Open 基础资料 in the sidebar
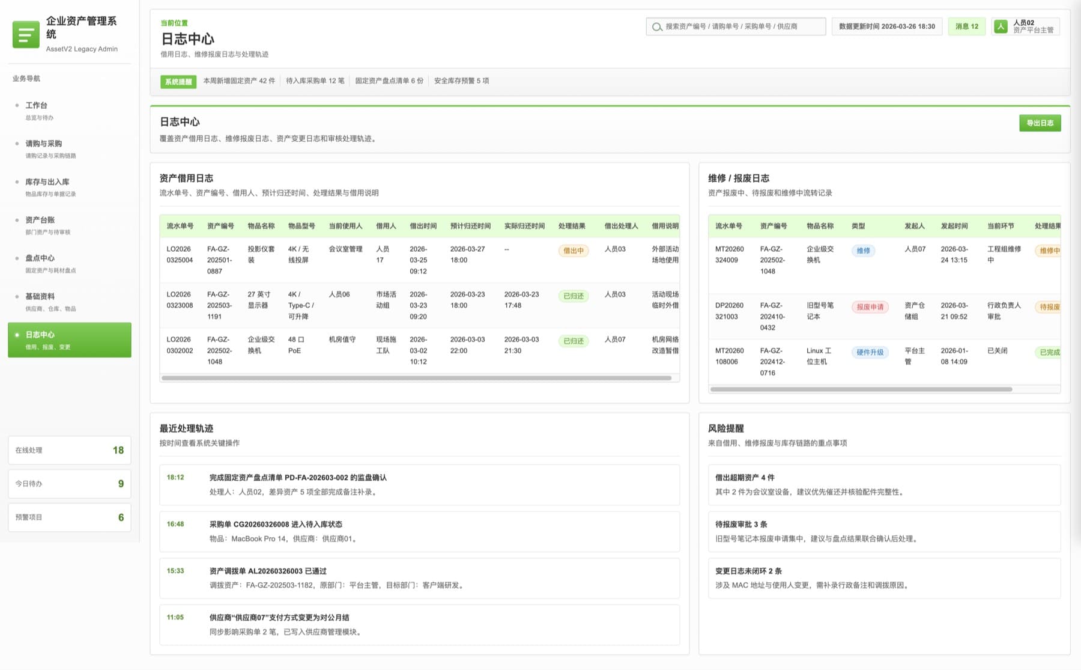The width and height of the screenshot is (1081, 670). (70, 302)
